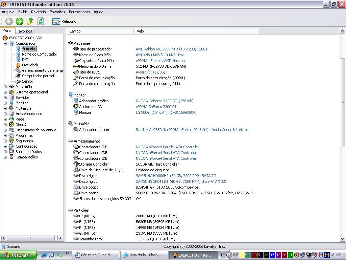This screenshot has width=346, height=260.
Task: Click the scroll down arrow of details pane
Action: [x=343, y=239]
